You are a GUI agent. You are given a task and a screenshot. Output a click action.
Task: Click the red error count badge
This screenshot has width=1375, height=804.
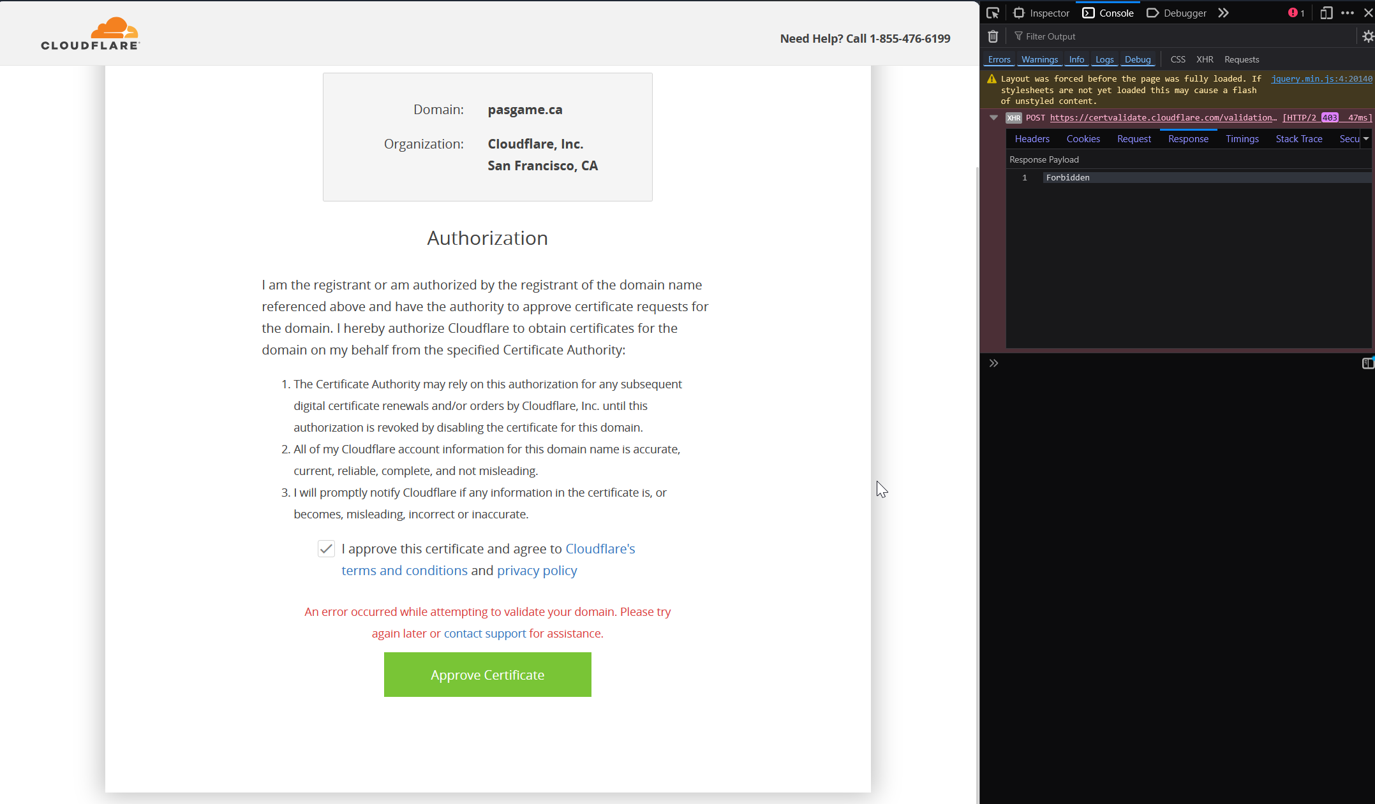pos(1296,13)
